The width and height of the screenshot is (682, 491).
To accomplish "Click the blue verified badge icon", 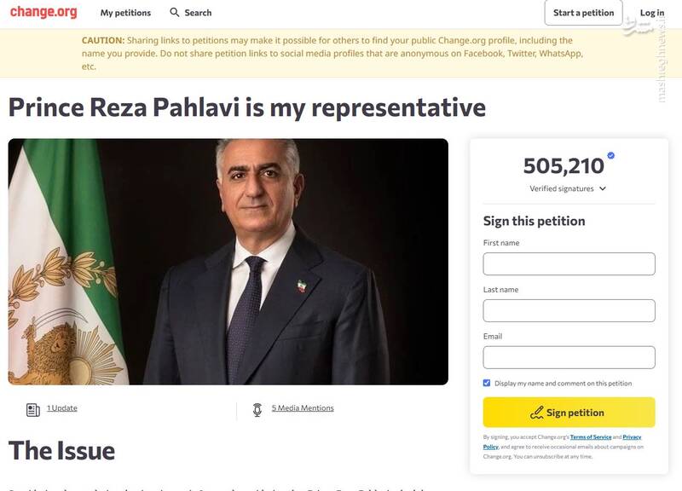I will tap(610, 156).
